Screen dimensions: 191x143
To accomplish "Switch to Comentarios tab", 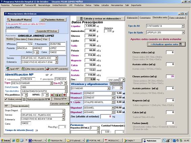I will pyautogui.click(x=145, y=18).
